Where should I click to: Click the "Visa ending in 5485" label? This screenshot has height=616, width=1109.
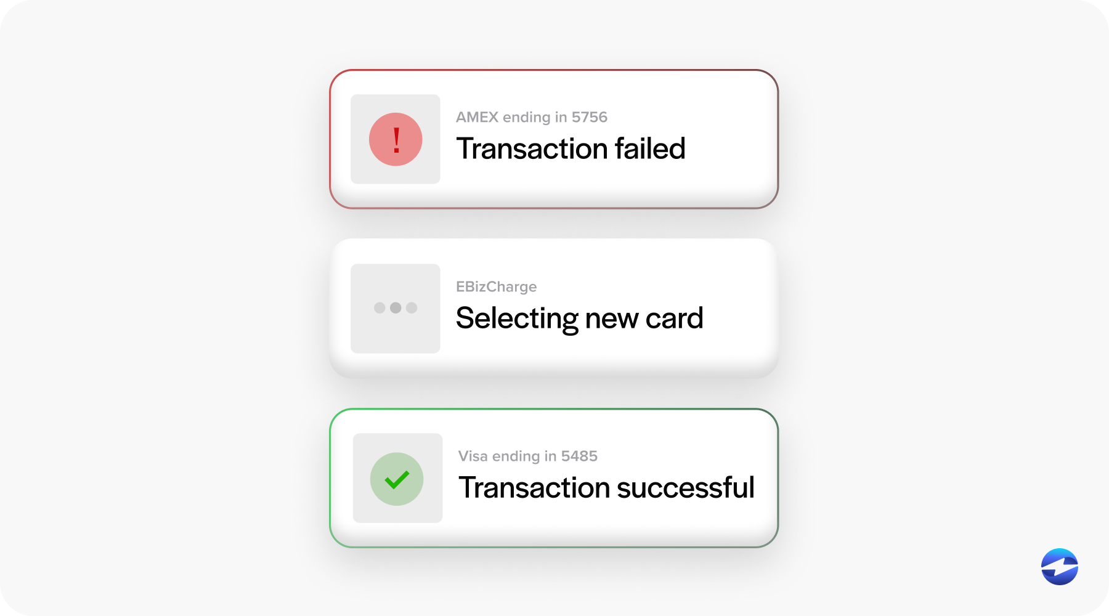[x=527, y=456]
